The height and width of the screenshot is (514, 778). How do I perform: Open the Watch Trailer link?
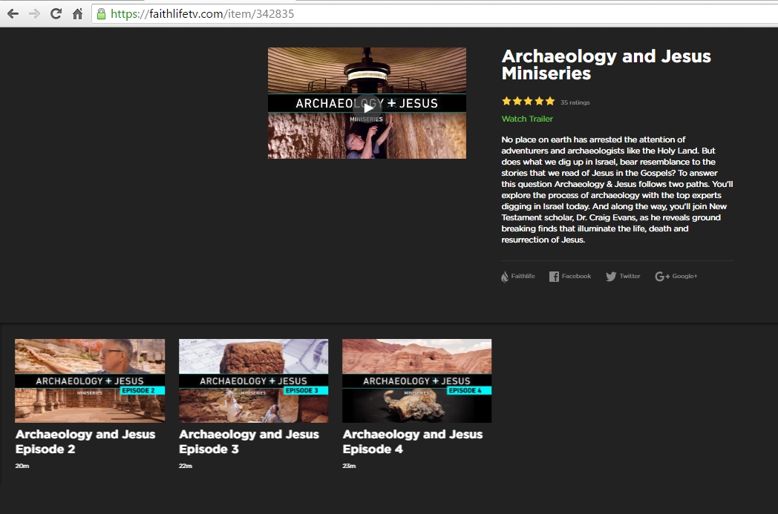(527, 119)
